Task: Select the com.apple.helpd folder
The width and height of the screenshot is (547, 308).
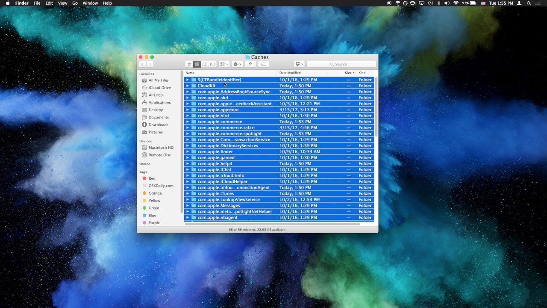Action: click(x=279, y=164)
